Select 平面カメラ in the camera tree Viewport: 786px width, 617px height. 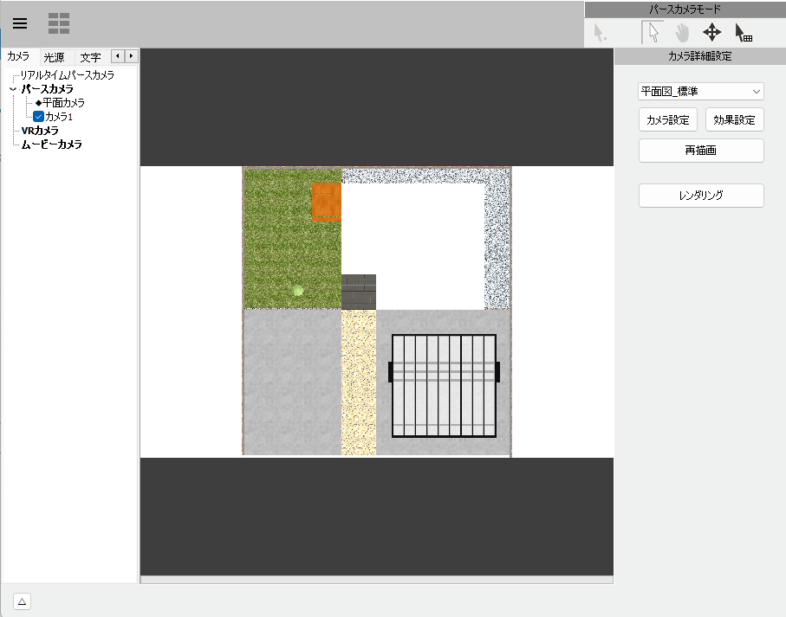64,103
